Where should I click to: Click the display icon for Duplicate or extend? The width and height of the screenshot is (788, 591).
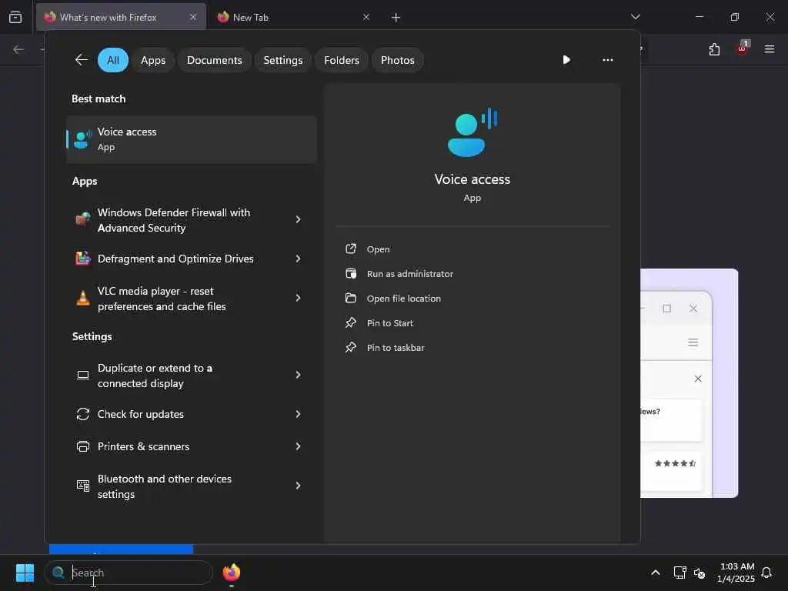(83, 375)
